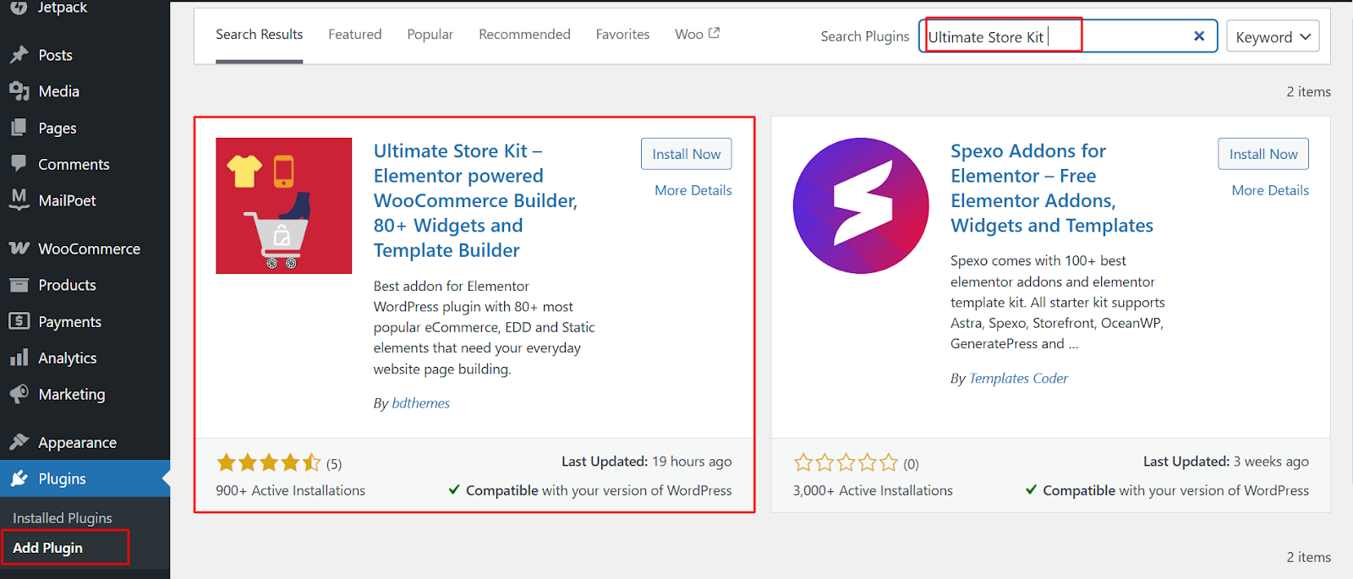Click the Marketing megaphone icon
This screenshot has width=1353, height=579.
pos(19,394)
